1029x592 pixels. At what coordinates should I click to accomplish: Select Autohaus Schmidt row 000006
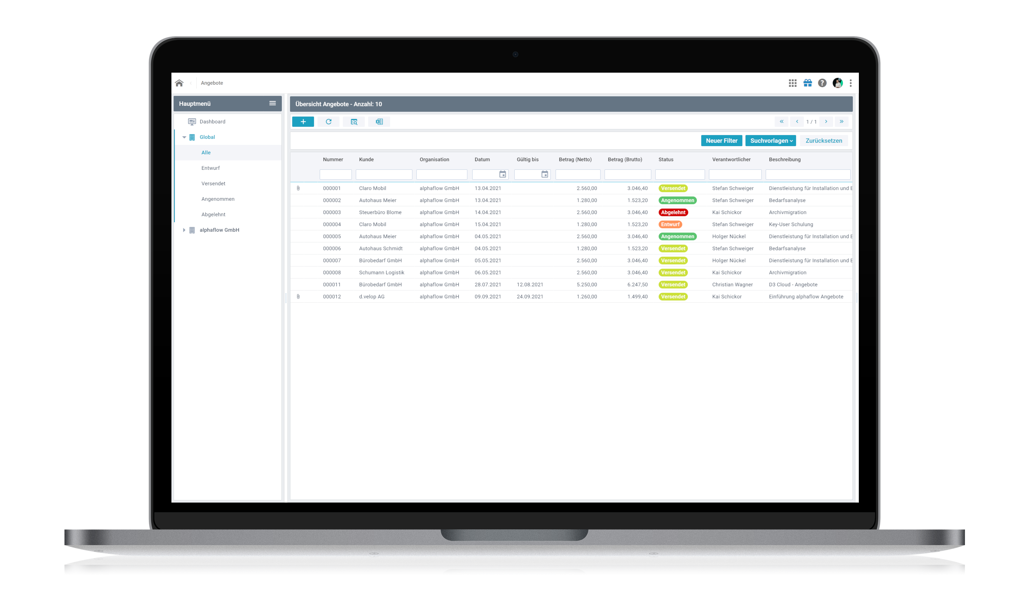(571, 248)
